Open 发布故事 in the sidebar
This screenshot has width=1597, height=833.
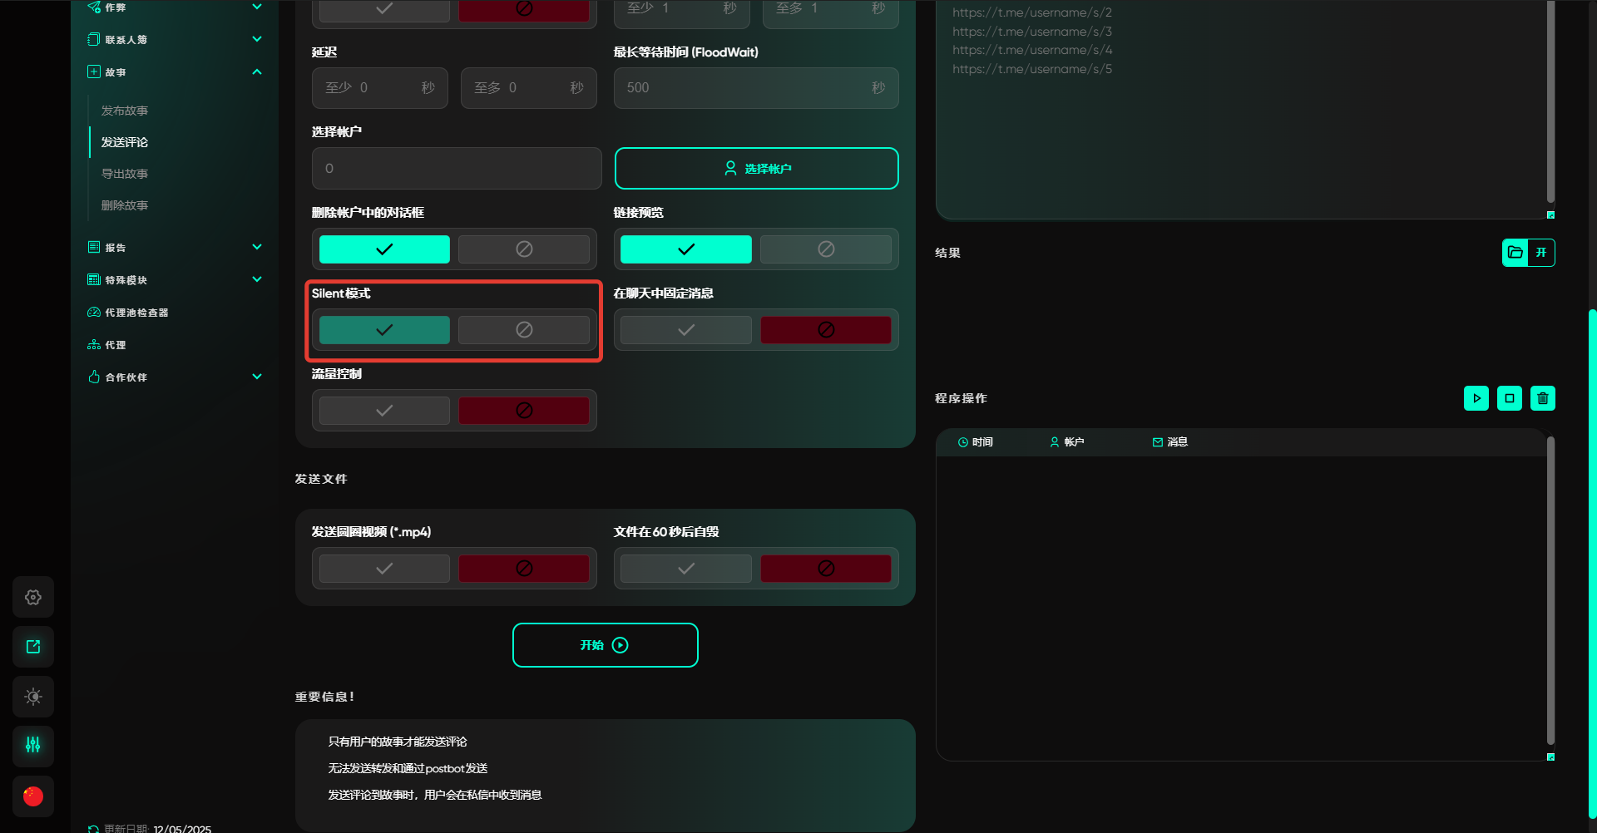coord(125,111)
